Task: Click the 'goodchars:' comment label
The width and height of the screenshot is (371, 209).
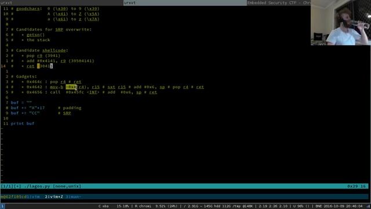Action: coord(29,9)
